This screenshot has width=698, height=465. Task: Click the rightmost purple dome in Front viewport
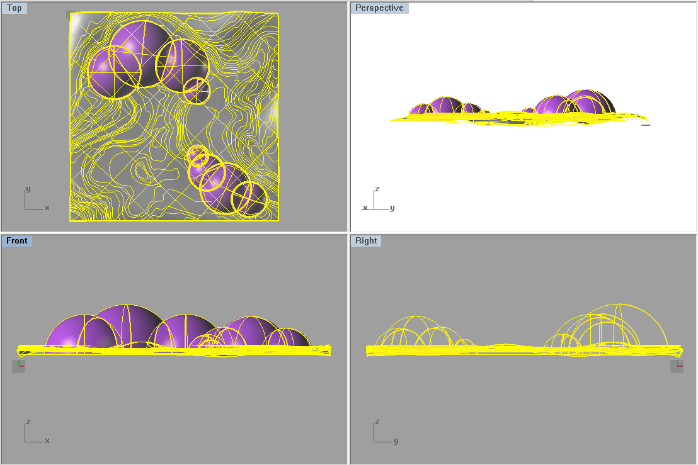point(290,338)
